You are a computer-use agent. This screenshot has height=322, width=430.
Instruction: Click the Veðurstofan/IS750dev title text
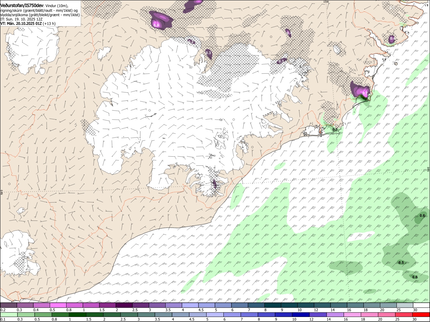click(x=22, y=5)
